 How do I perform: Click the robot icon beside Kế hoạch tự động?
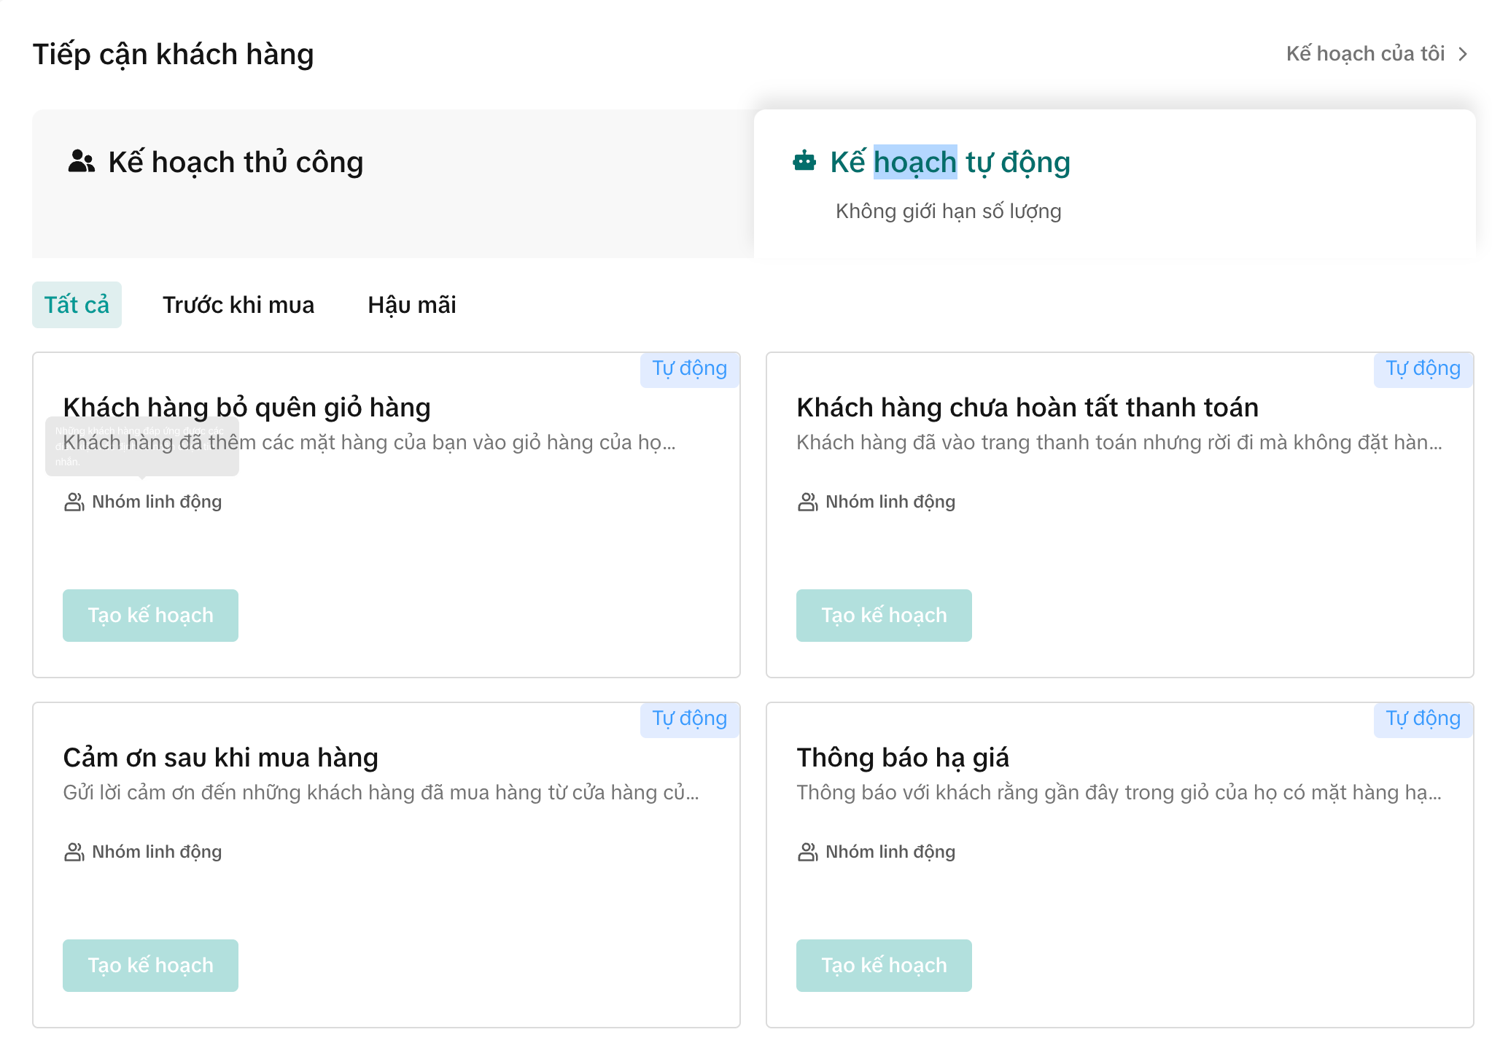click(x=804, y=161)
